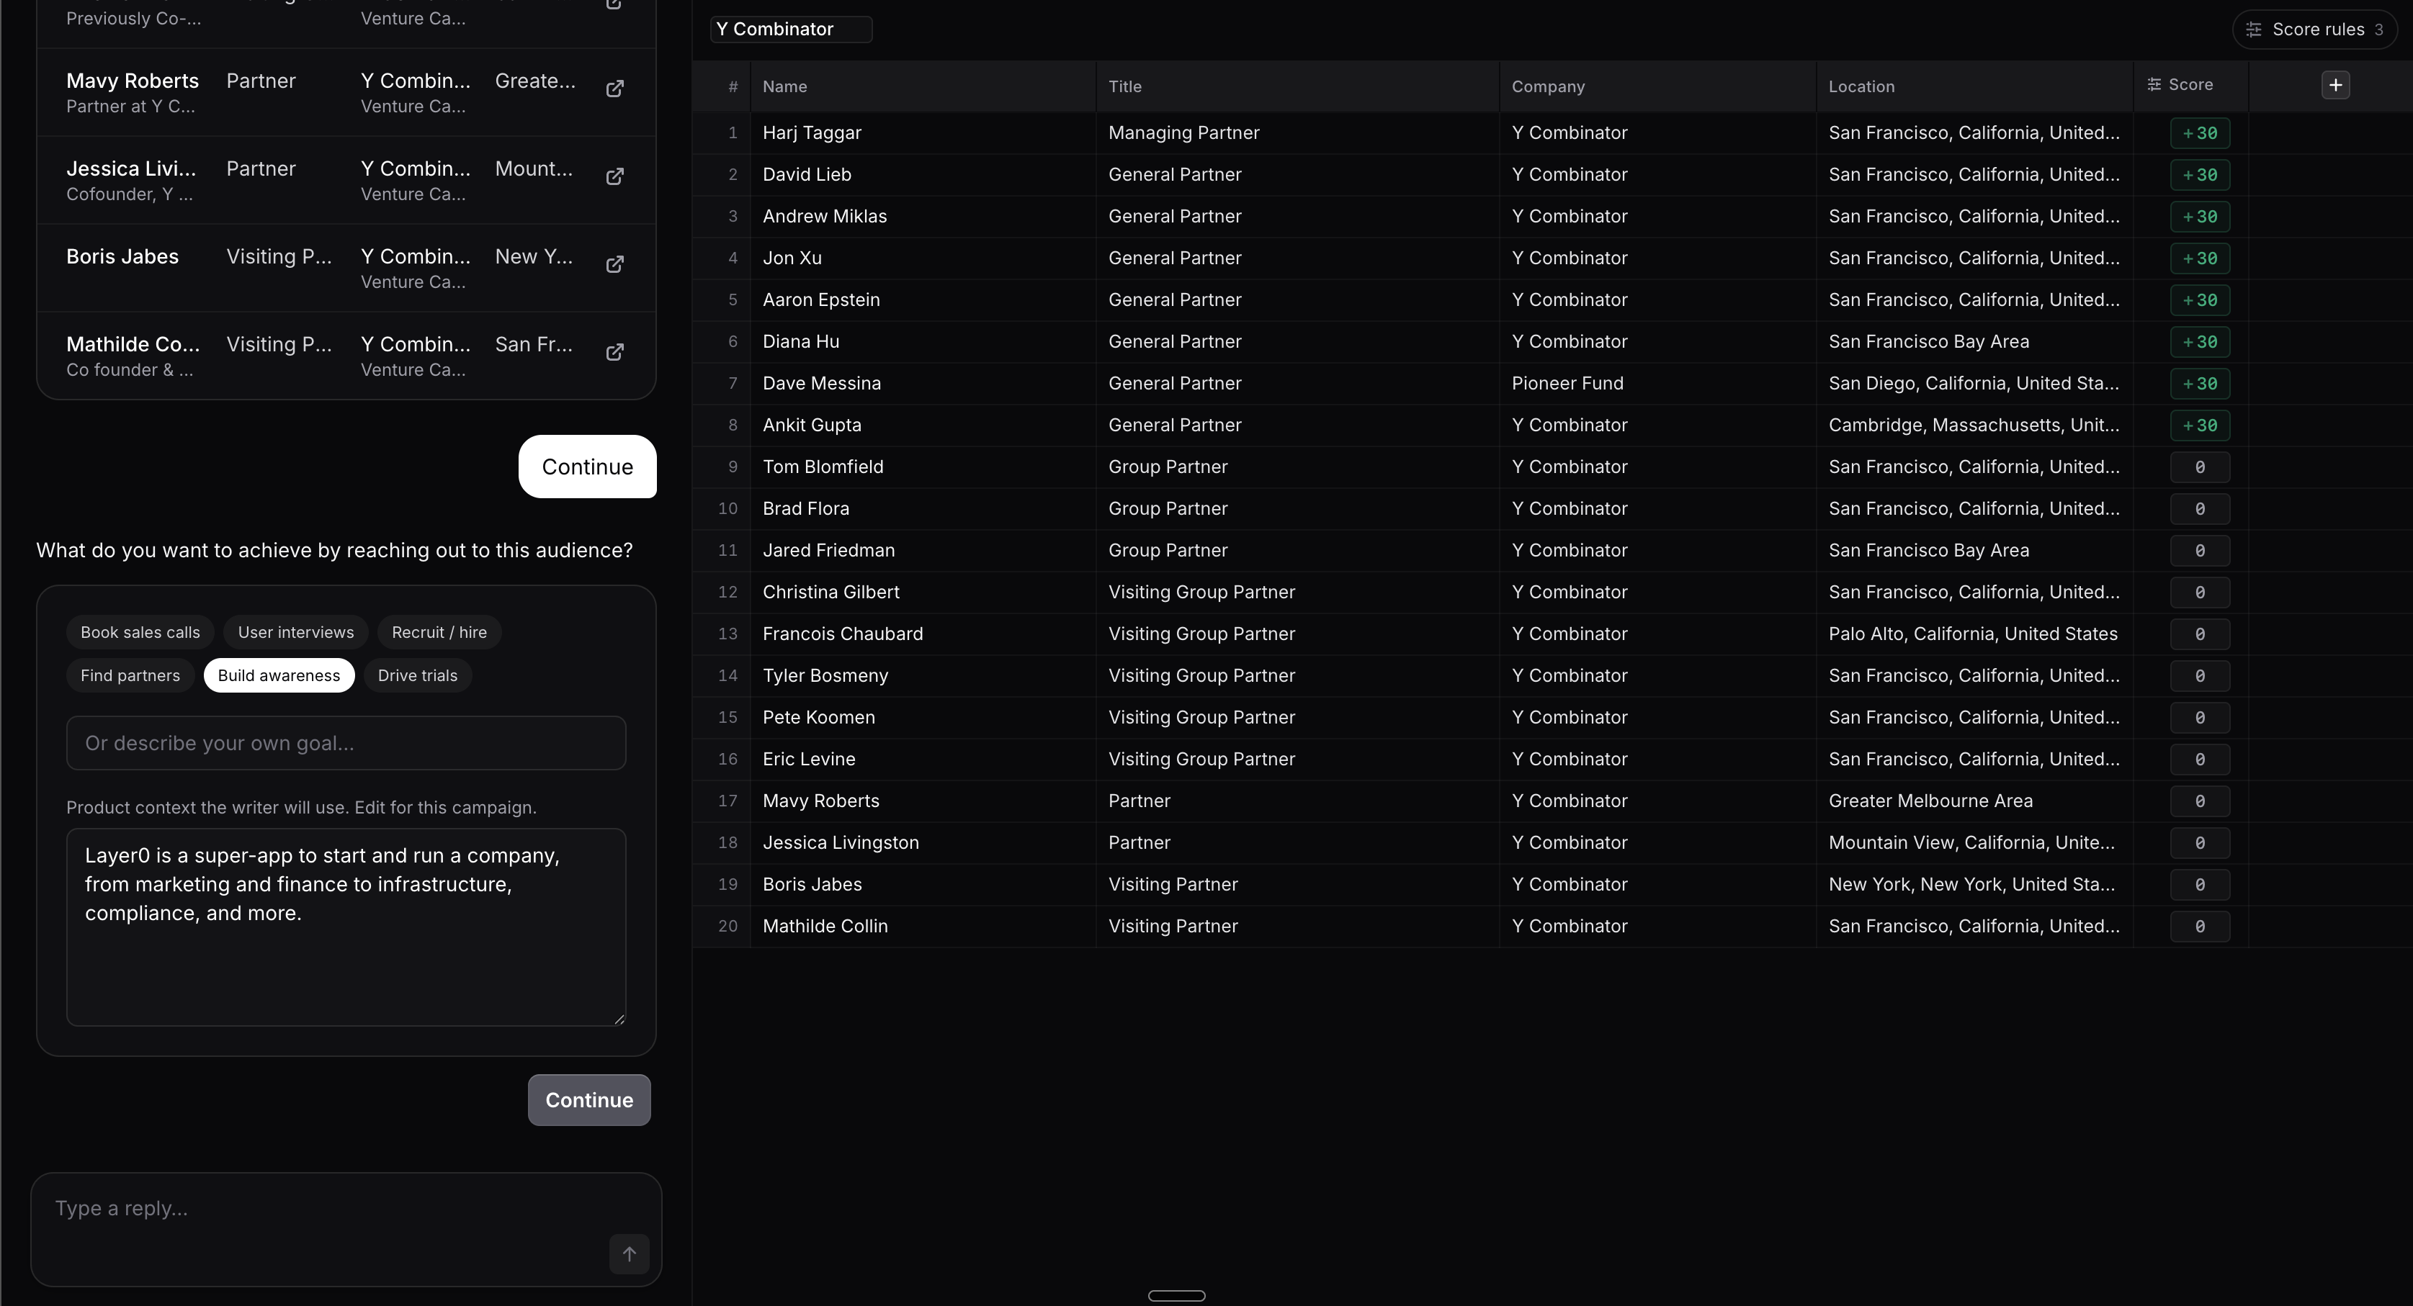
Task: Select the Book sales calls goal
Action: click(x=140, y=633)
